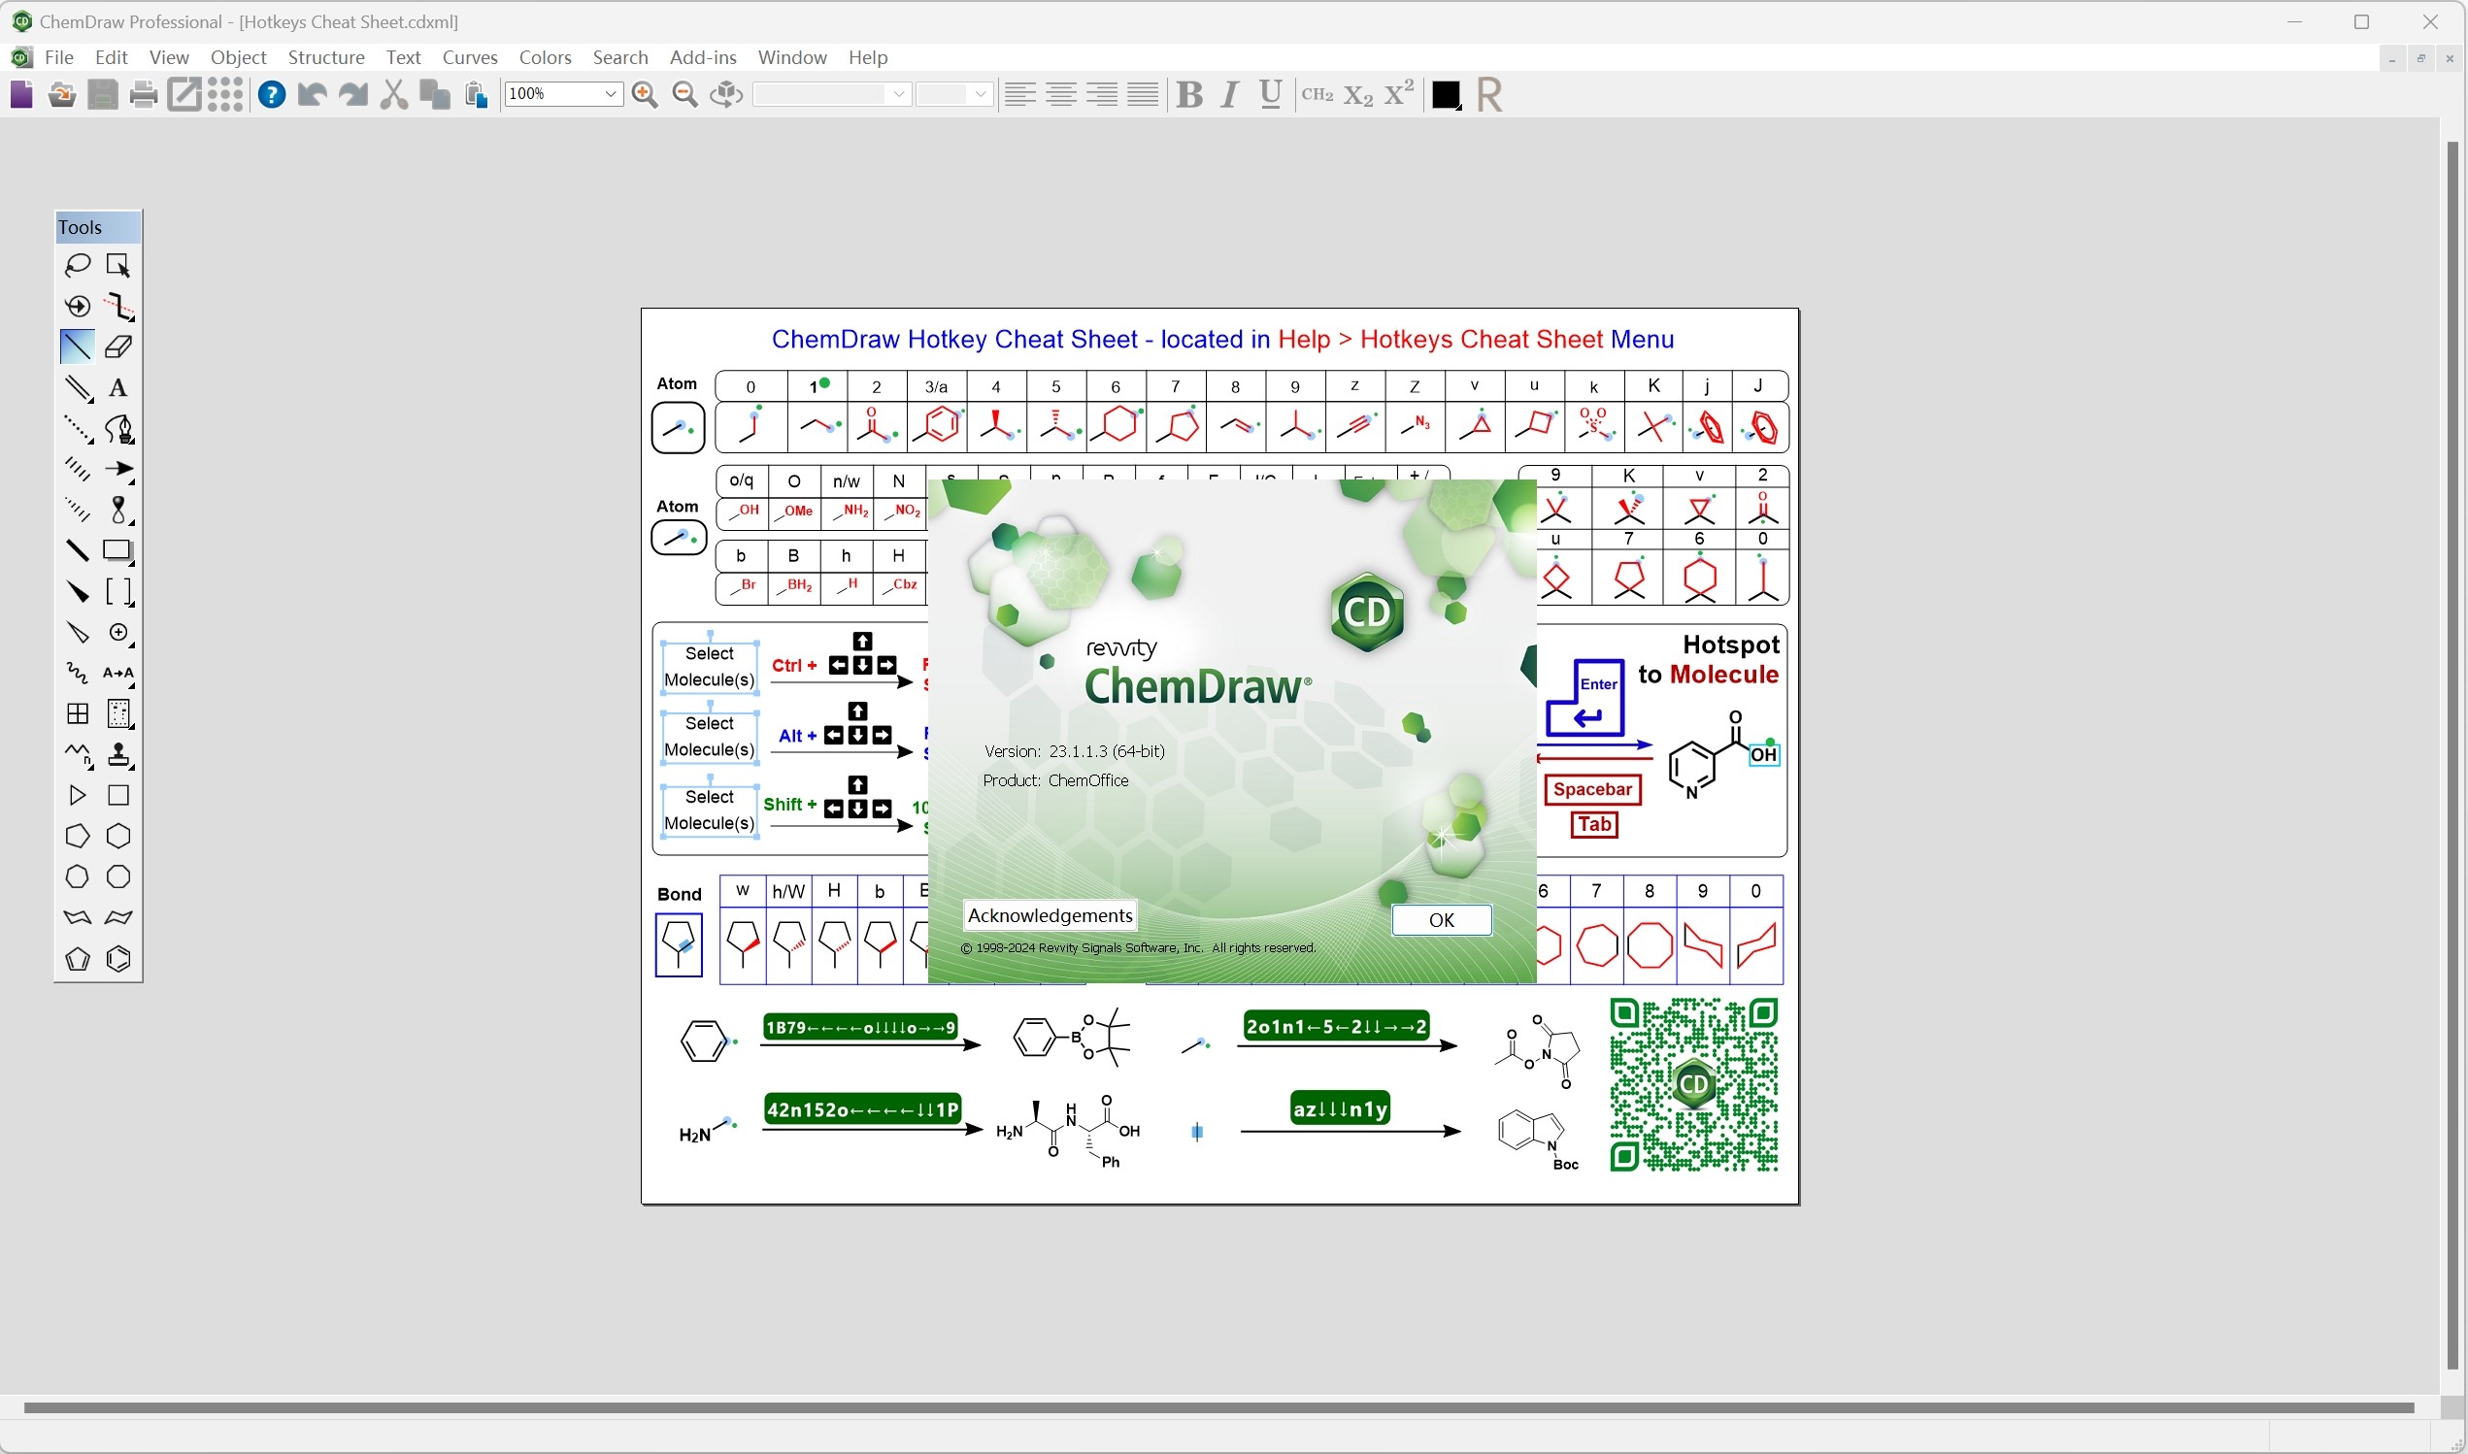Click the Print toolbar icon

[144, 94]
